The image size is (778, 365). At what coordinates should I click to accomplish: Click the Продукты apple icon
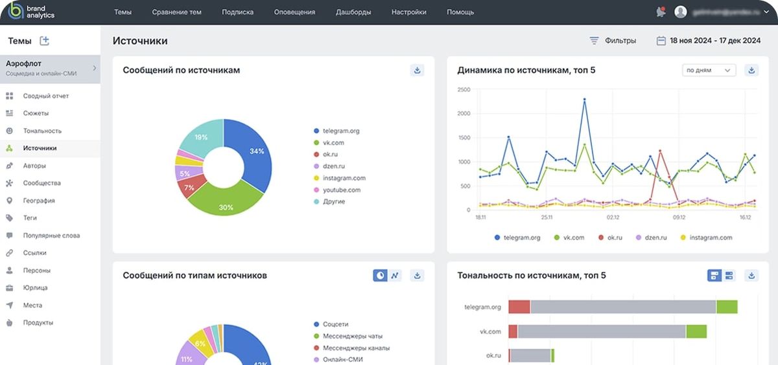(9, 322)
